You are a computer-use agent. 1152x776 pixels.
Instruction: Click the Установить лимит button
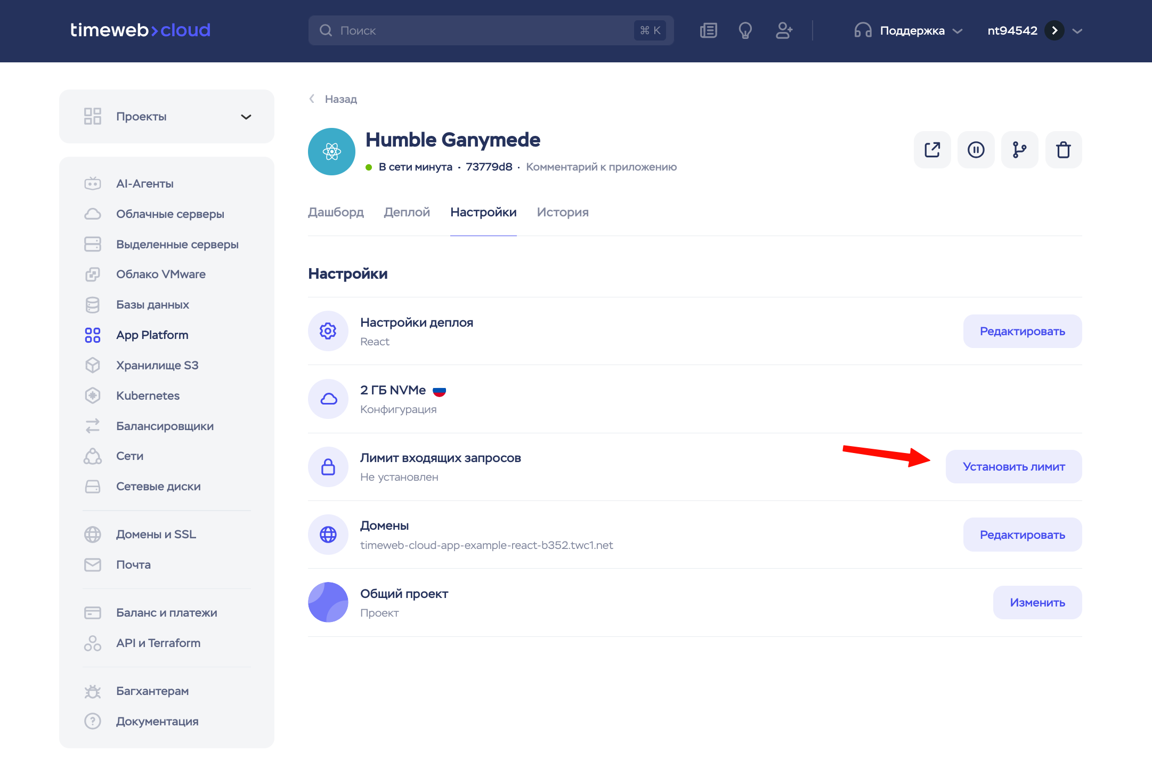pyautogui.click(x=1013, y=466)
